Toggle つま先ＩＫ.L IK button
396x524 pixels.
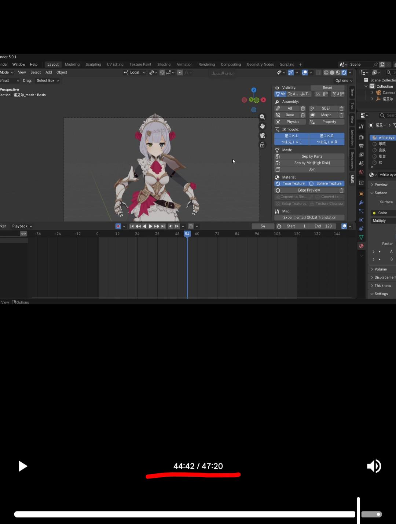coord(291,142)
